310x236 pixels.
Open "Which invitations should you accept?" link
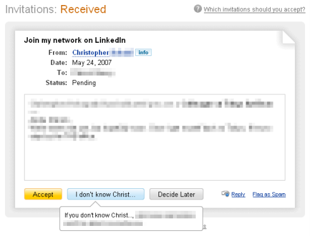(254, 9)
